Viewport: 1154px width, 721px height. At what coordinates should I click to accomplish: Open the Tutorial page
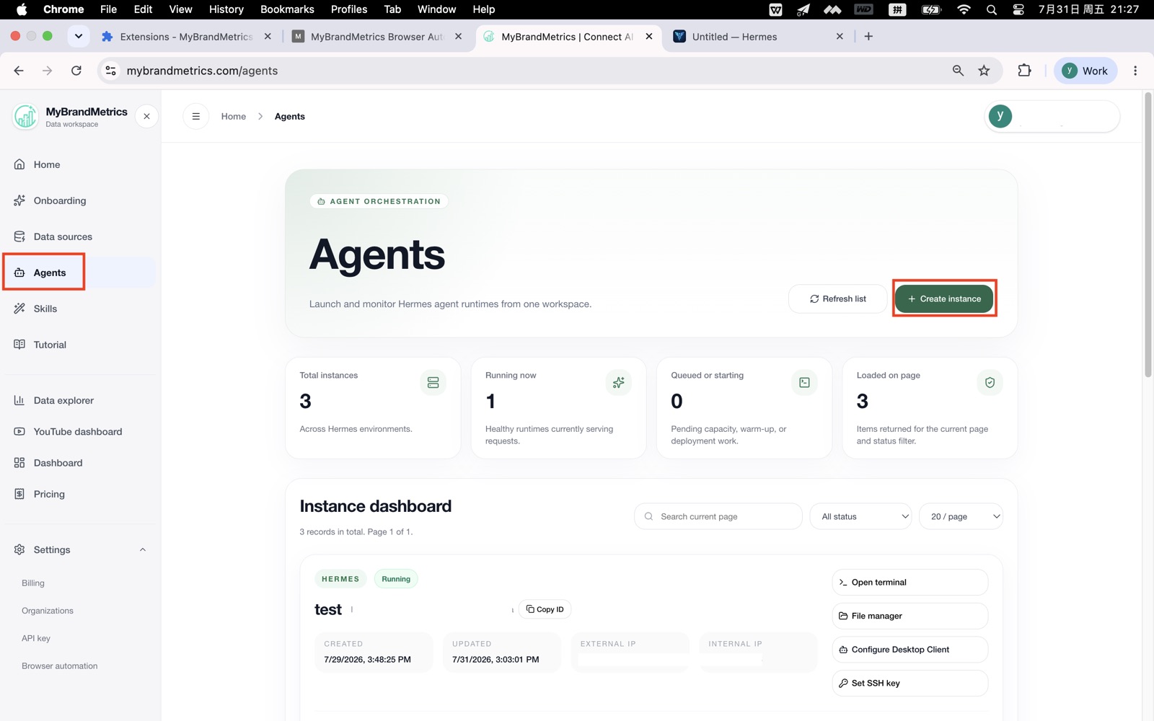(x=50, y=345)
